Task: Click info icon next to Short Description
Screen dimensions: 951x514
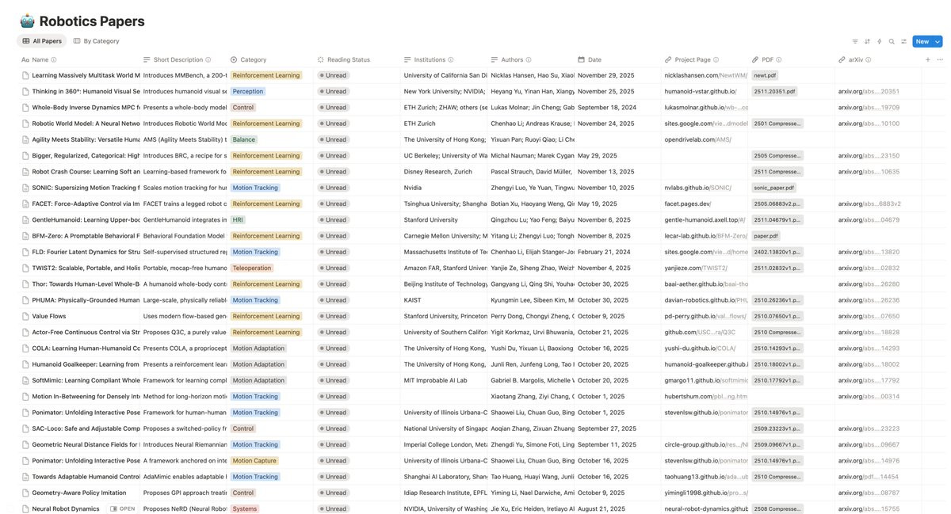Action: [208, 59]
